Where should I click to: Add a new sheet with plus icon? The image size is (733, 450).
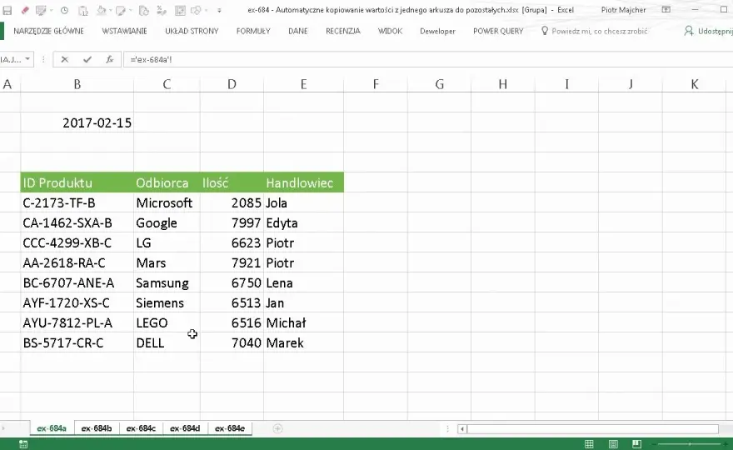pos(277,428)
